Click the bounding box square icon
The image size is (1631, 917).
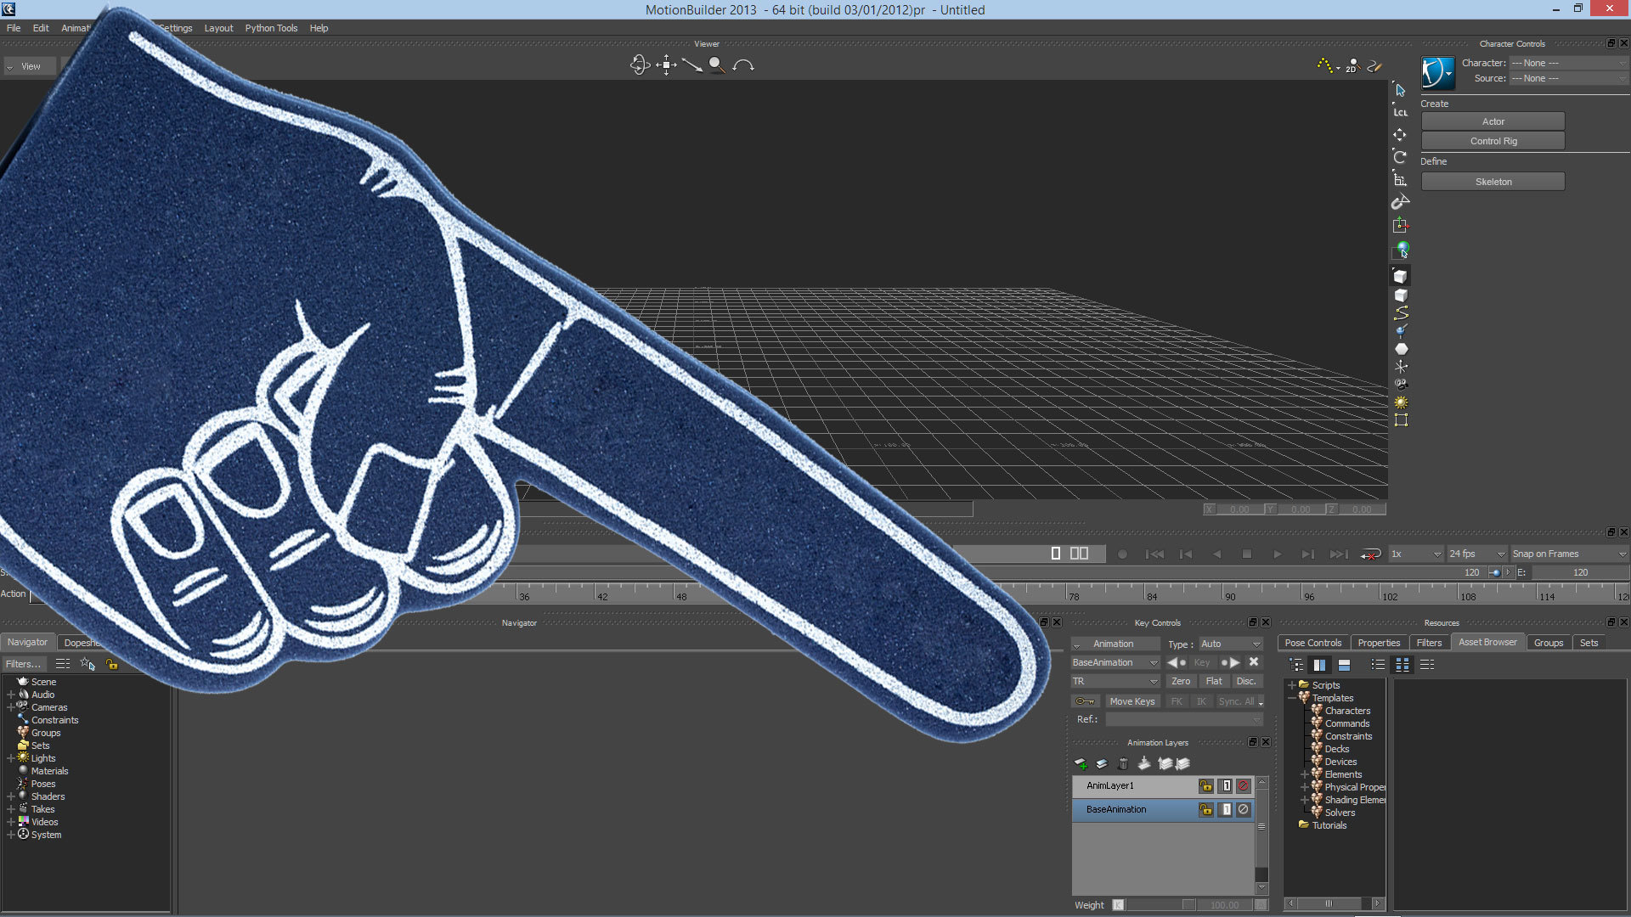pyautogui.click(x=1401, y=420)
